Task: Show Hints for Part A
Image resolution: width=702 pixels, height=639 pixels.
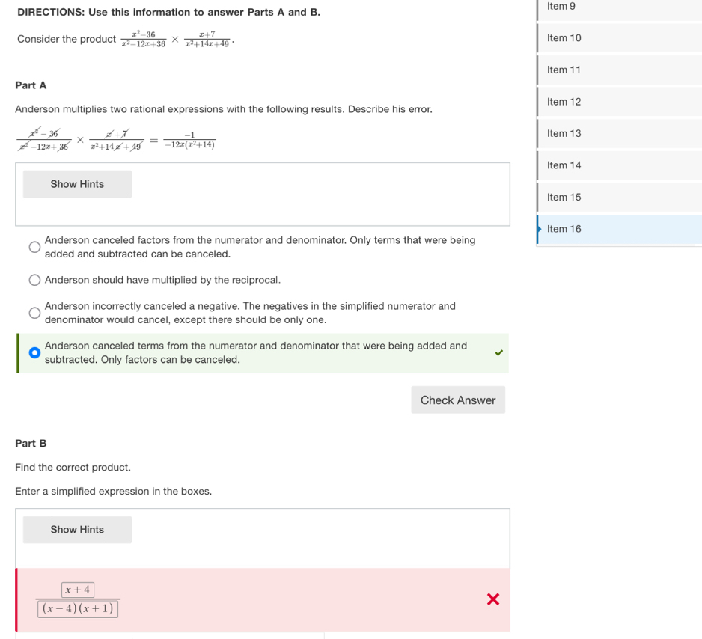Action: tap(77, 184)
